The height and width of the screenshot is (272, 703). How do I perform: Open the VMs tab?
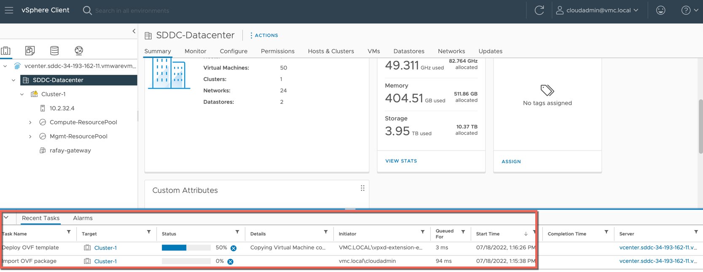374,51
